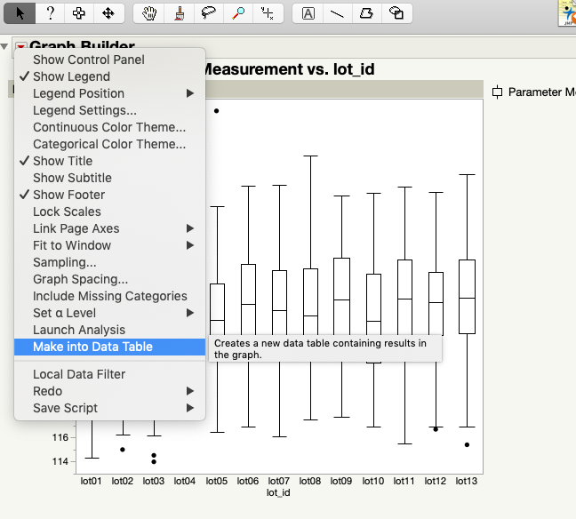Open Graph Spacing dialog

pyautogui.click(x=109, y=279)
